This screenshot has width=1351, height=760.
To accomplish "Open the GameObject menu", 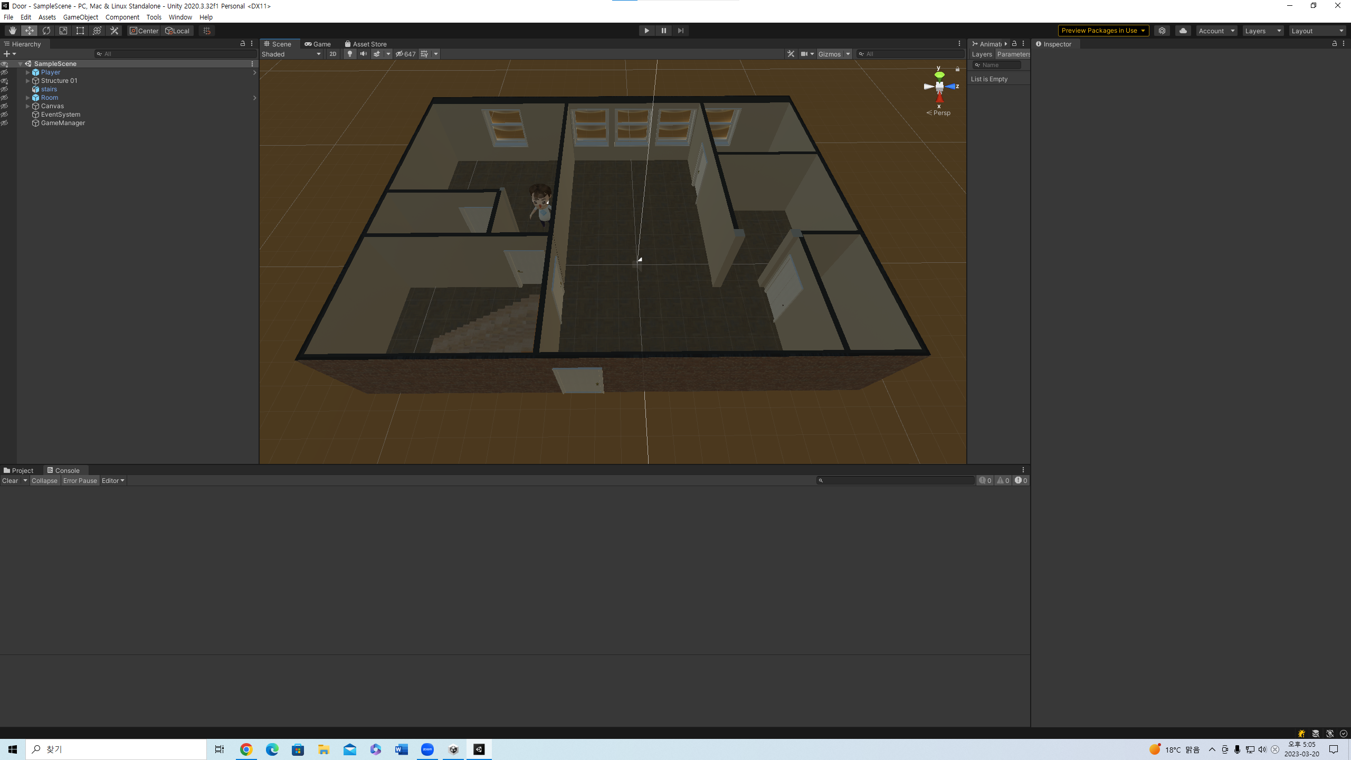I will pyautogui.click(x=81, y=17).
